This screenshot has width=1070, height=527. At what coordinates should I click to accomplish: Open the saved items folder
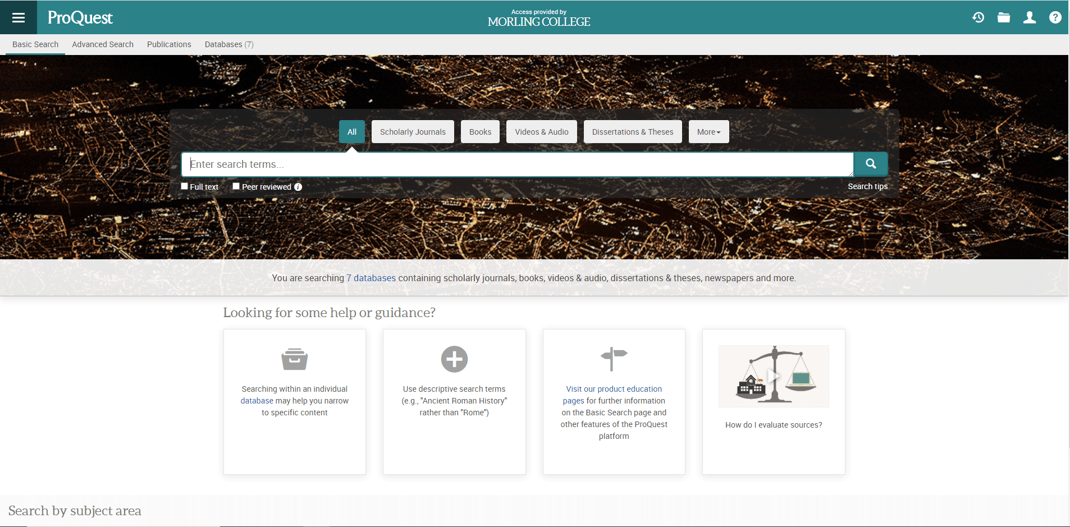(1004, 17)
